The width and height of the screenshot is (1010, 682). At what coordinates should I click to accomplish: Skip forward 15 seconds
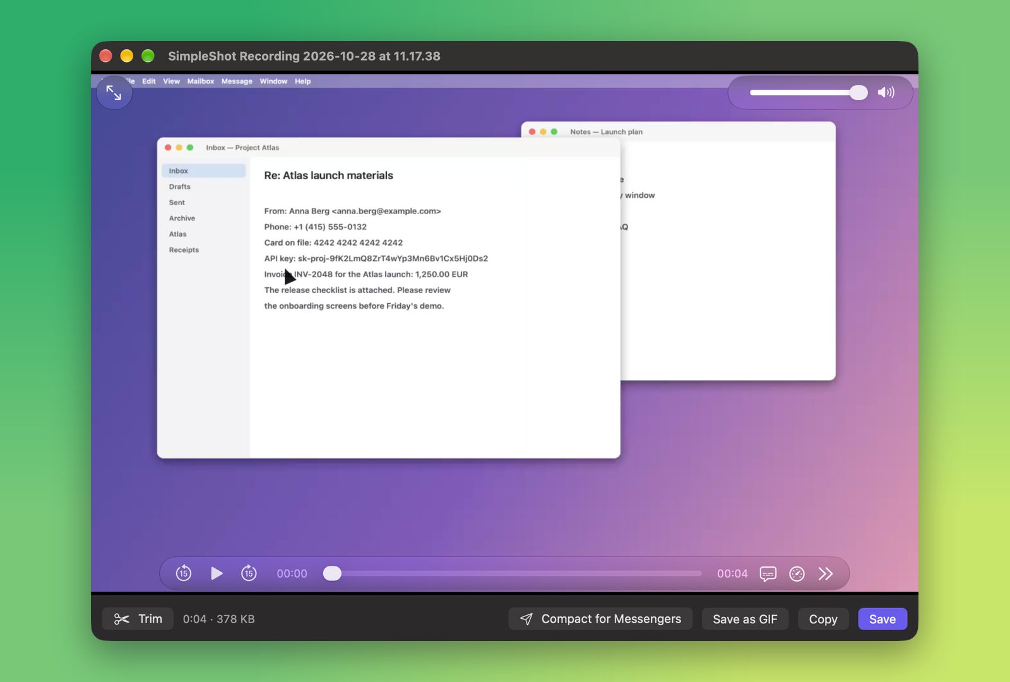(x=249, y=573)
